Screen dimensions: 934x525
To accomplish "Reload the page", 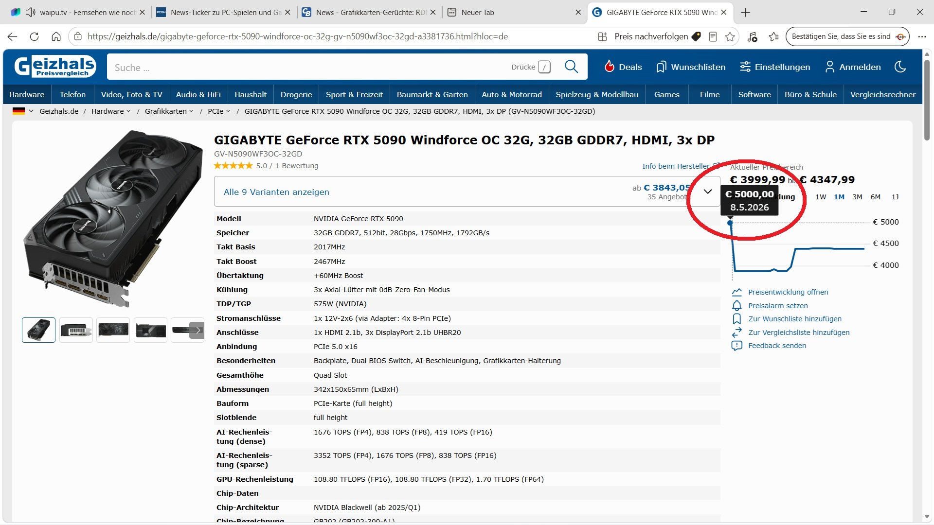I will coord(34,36).
